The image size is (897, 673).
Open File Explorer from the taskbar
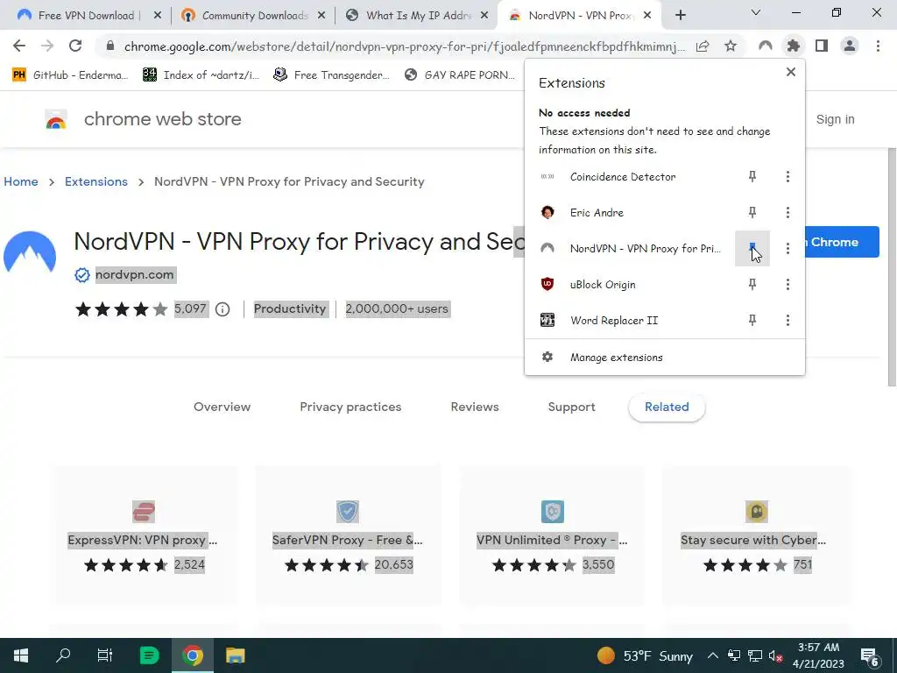[235, 655]
